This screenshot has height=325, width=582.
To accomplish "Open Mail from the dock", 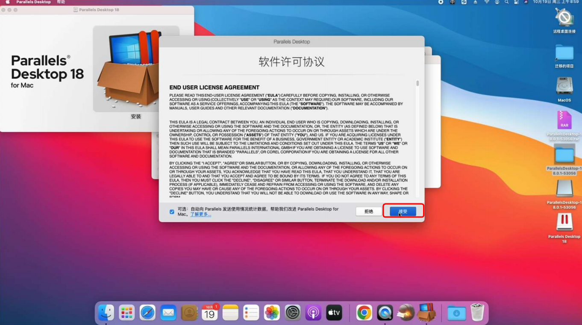I will [168, 313].
